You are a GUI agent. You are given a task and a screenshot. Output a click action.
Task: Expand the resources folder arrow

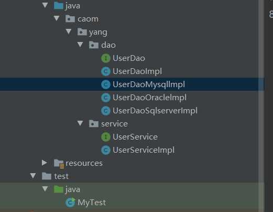[45, 163]
